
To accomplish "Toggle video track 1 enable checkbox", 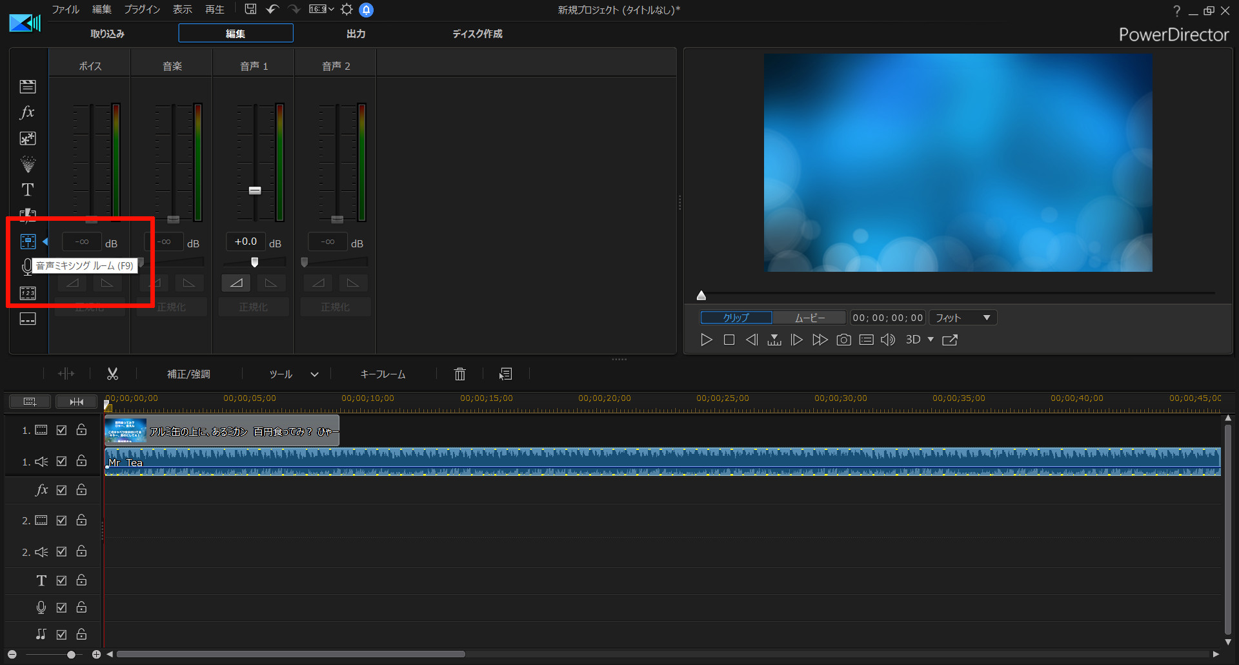I will pyautogui.click(x=61, y=430).
